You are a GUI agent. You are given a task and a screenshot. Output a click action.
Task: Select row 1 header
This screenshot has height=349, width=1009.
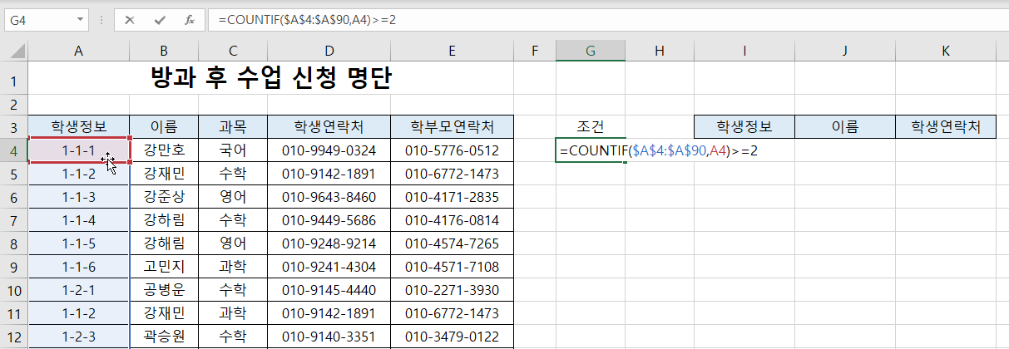14,80
